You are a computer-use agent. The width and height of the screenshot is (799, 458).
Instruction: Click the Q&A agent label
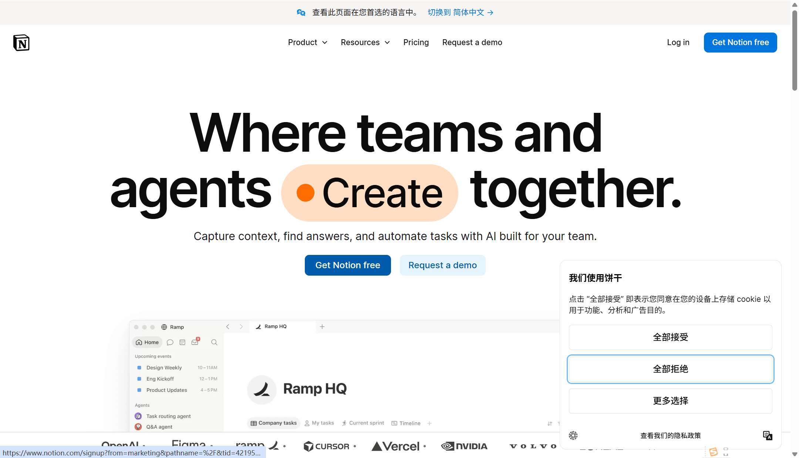(159, 427)
